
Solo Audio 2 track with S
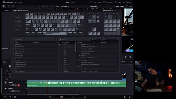coord(16,91)
